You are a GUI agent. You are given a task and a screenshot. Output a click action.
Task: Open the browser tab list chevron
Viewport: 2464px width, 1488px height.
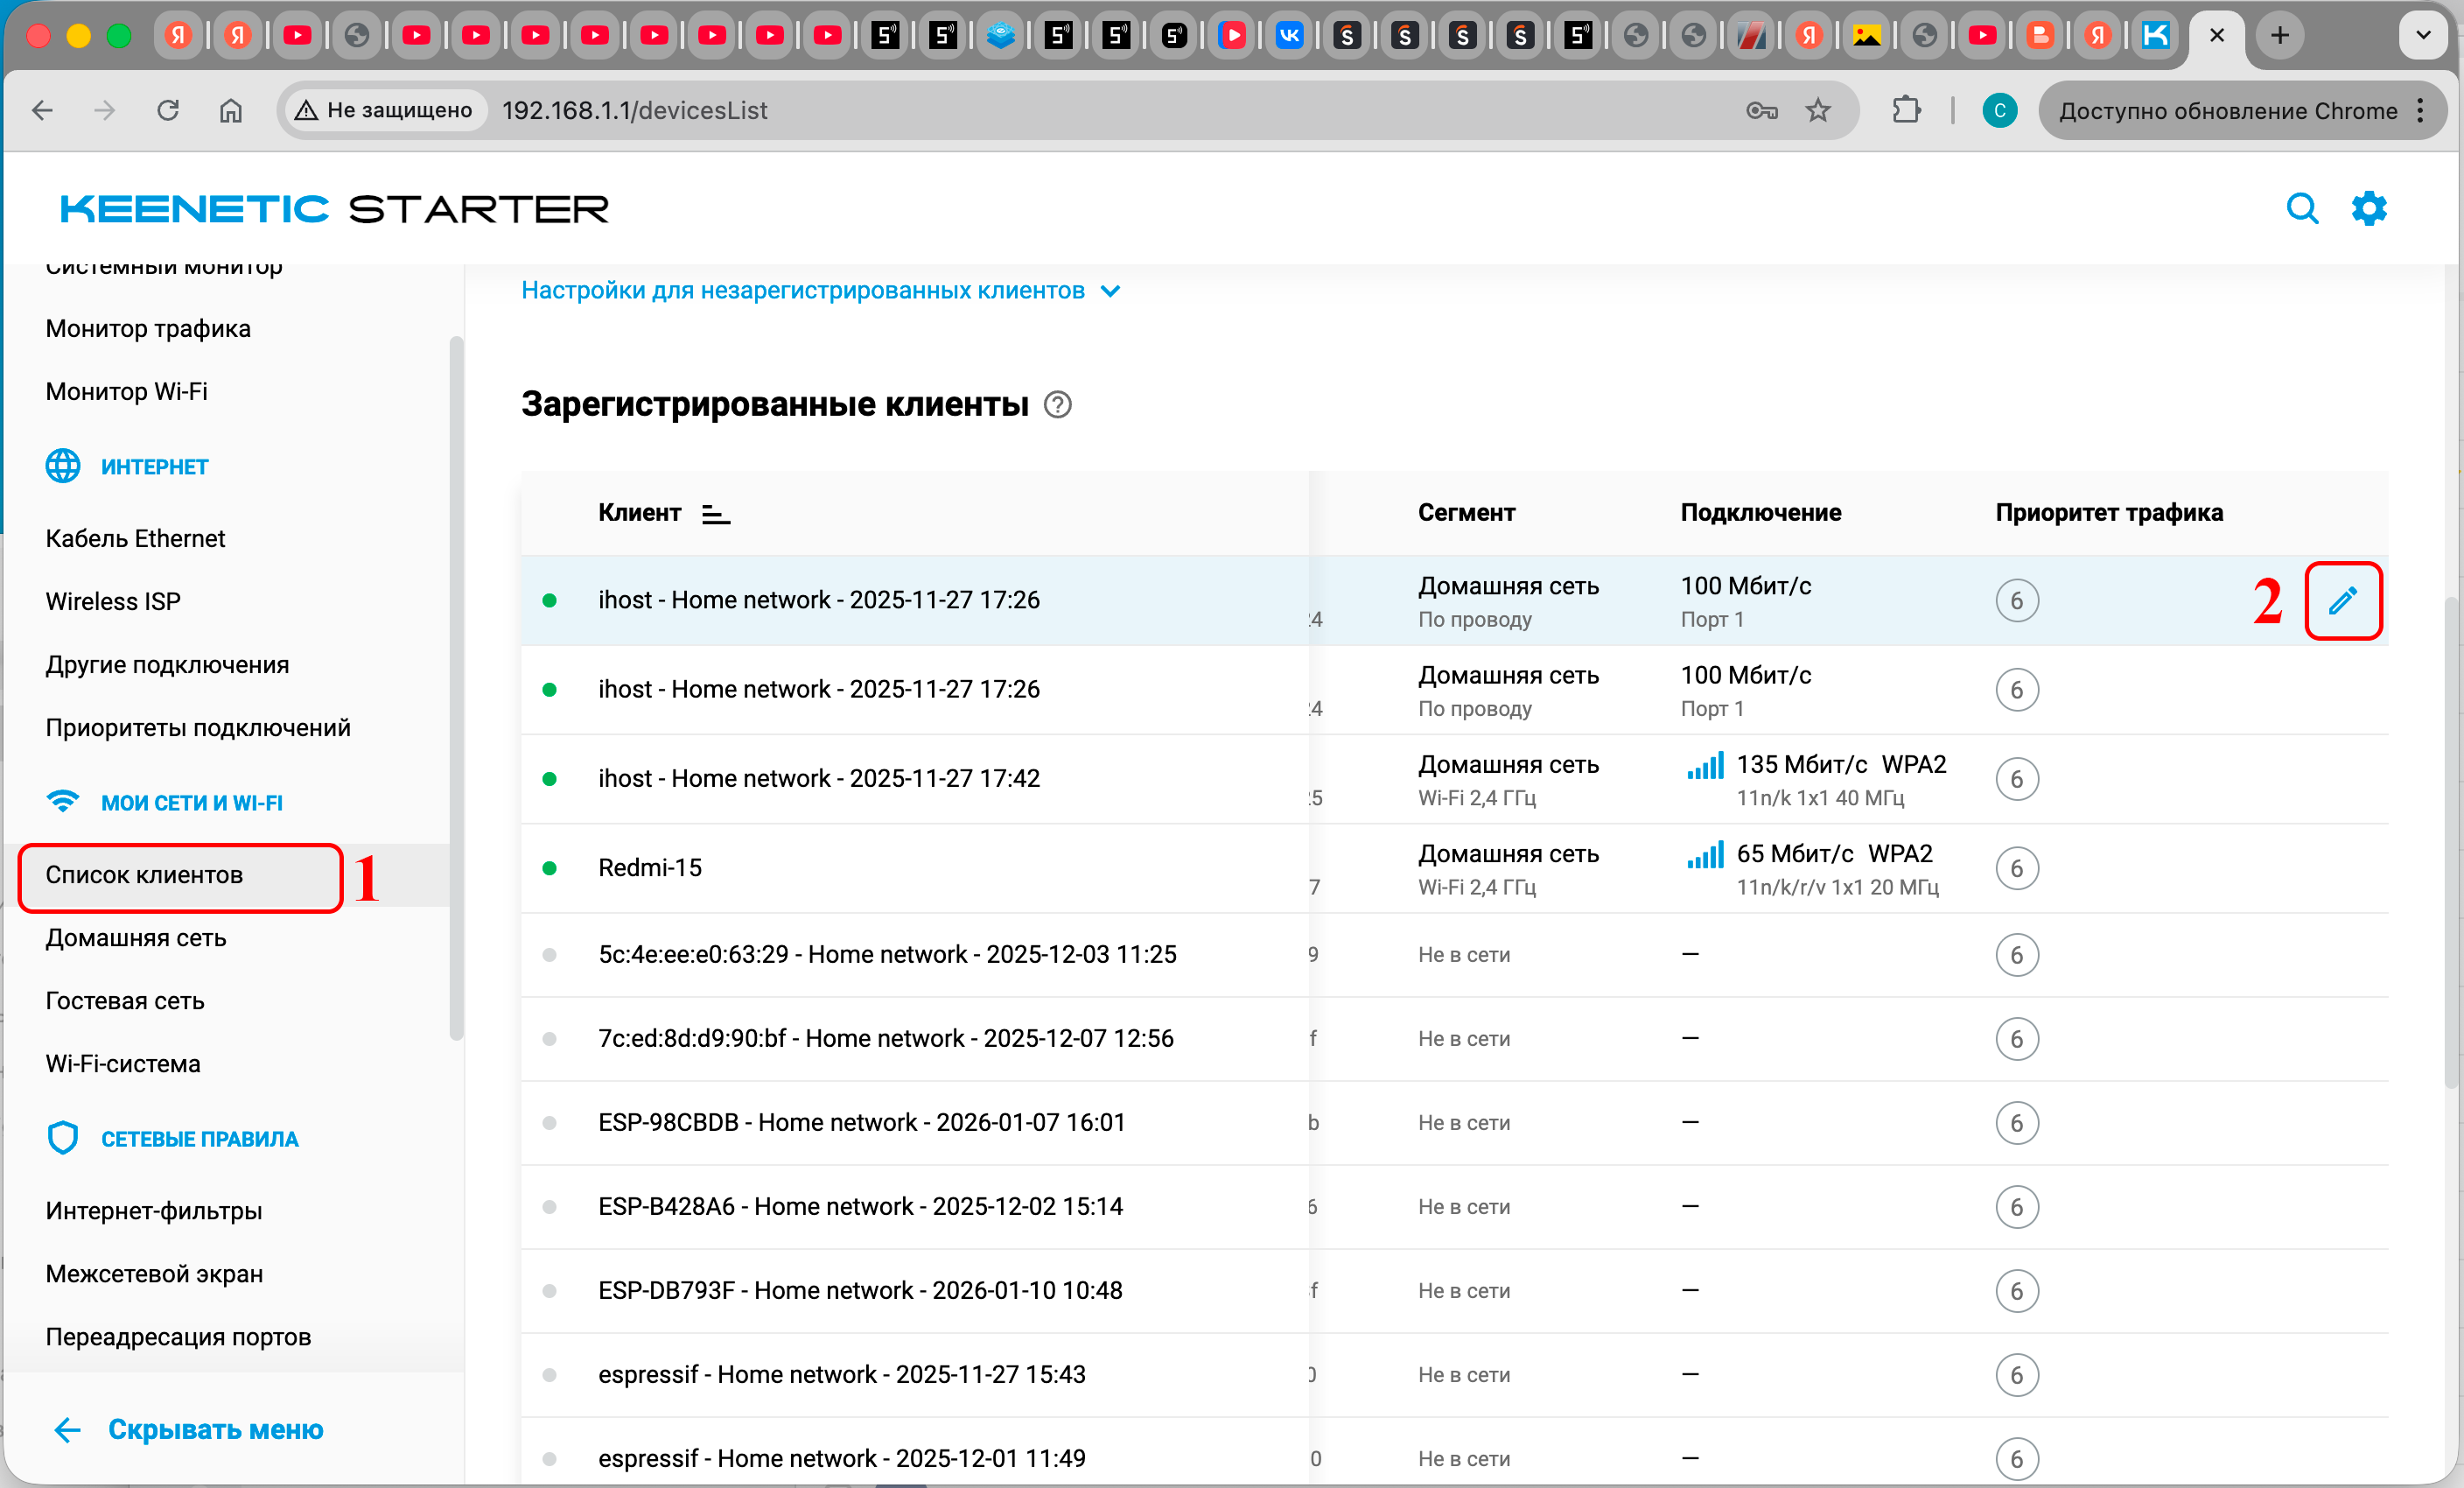[x=2422, y=36]
